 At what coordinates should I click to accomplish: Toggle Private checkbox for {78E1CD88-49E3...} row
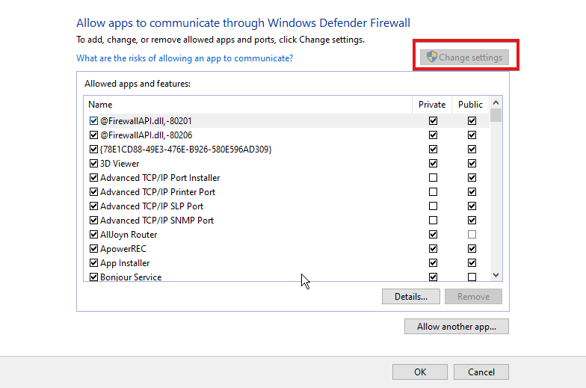(x=433, y=150)
